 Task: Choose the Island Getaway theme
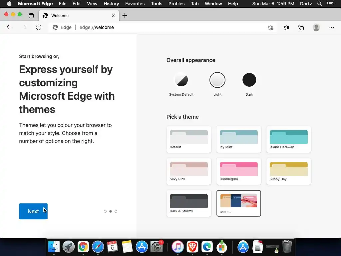(289, 139)
